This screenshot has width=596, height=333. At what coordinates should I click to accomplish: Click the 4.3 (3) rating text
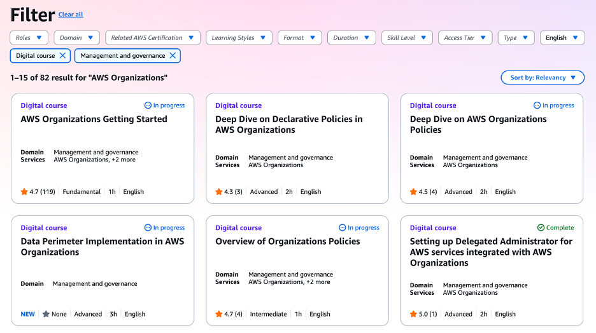click(x=234, y=192)
